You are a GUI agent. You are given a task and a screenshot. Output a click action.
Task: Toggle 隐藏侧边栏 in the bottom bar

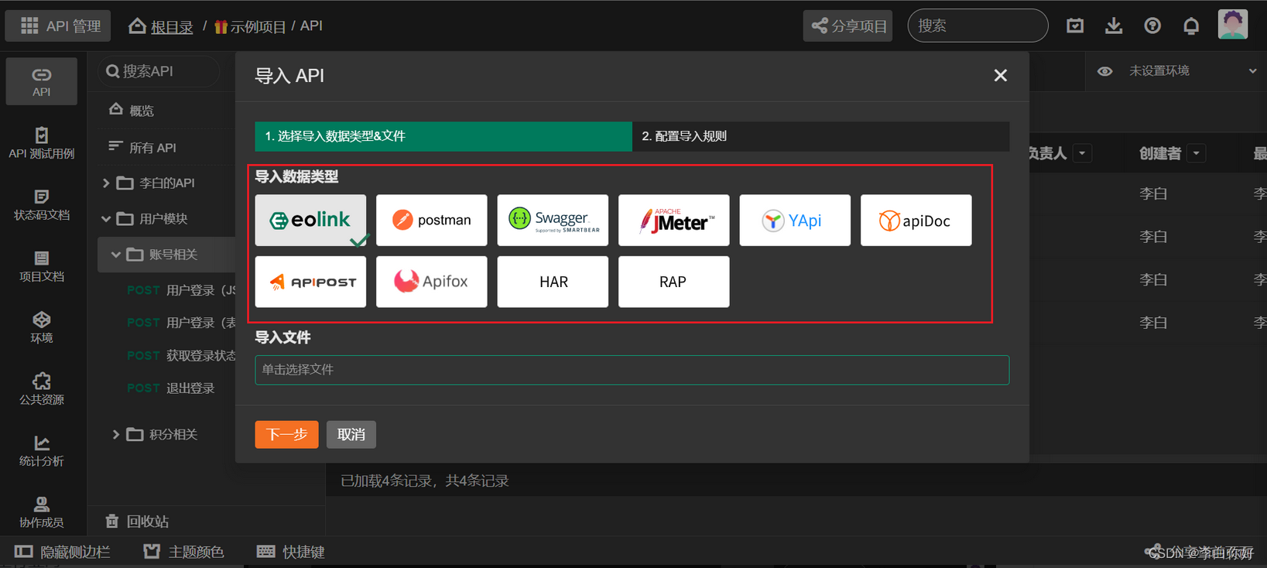tap(63, 552)
